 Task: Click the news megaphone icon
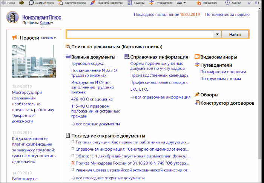pyautogui.click(x=15, y=38)
